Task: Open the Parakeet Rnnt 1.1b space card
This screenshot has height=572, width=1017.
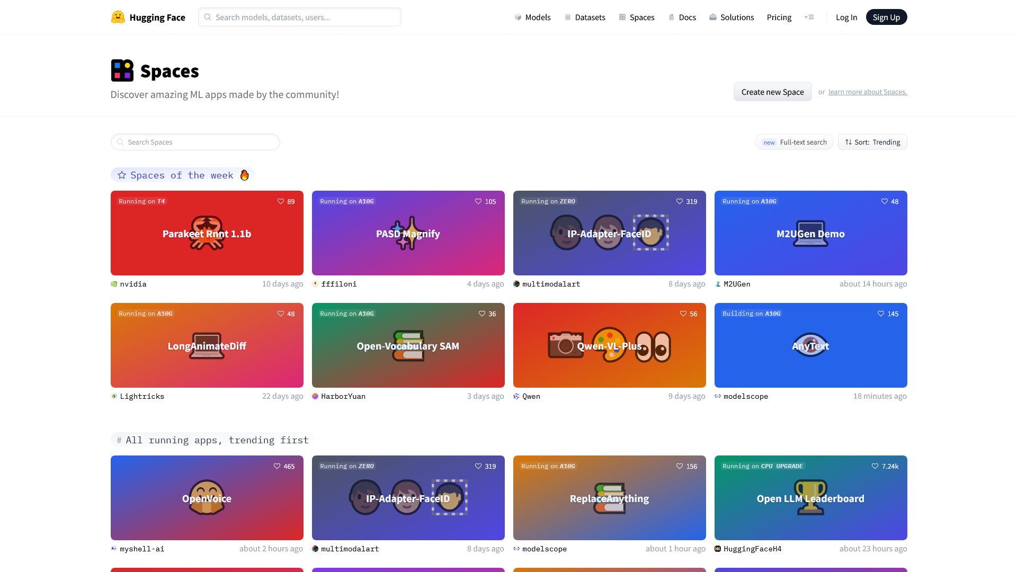Action: coord(207,233)
